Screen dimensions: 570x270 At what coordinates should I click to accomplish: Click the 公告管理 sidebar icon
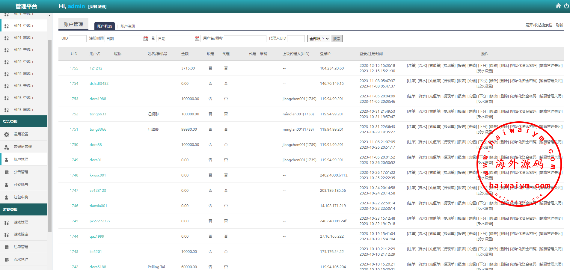click(x=7, y=172)
